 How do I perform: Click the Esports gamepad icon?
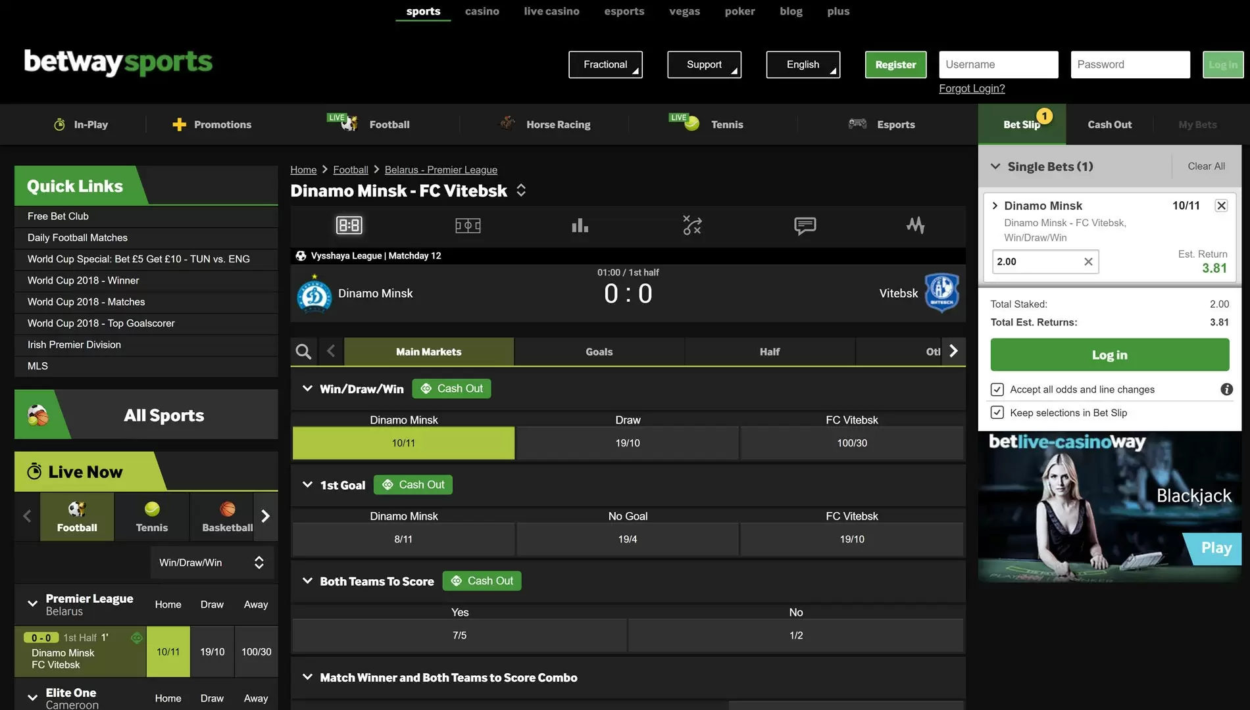tap(857, 124)
